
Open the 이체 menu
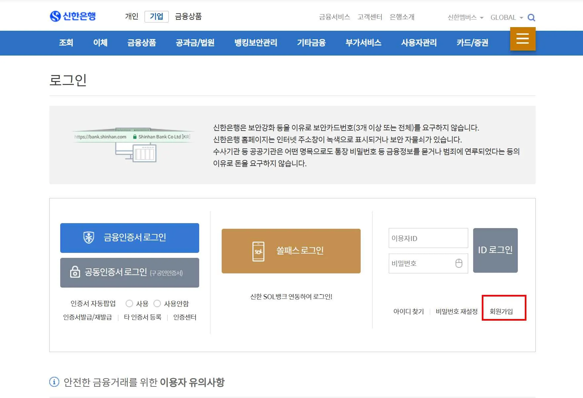click(x=100, y=43)
